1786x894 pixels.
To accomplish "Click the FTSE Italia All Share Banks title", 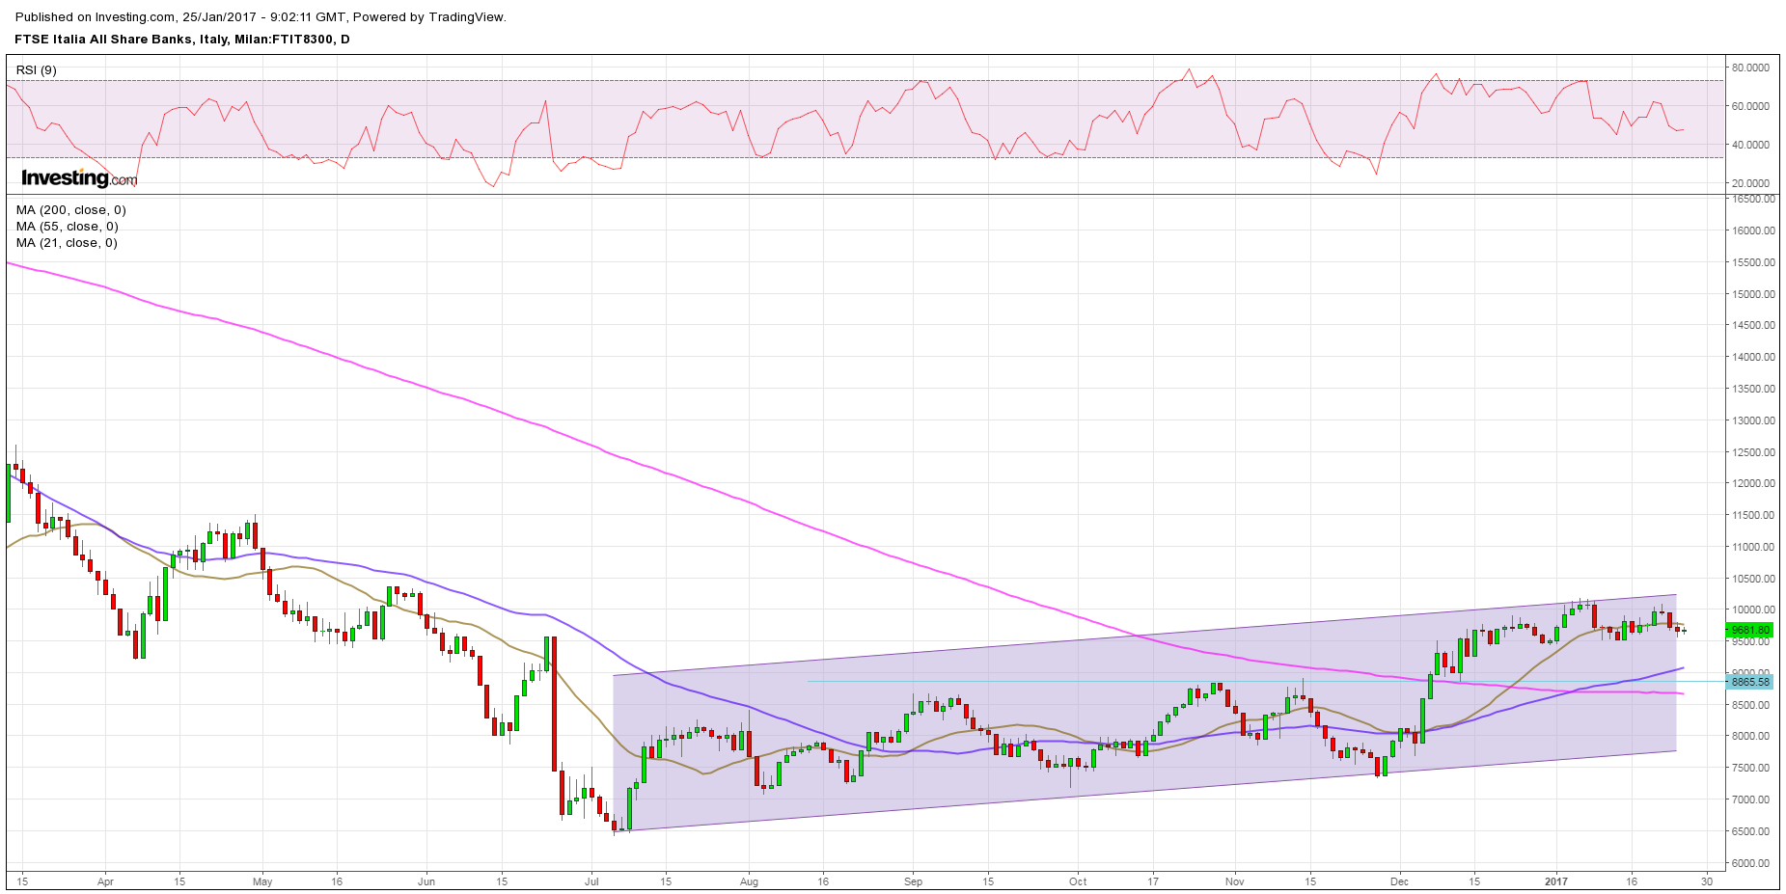I will pos(182,40).
